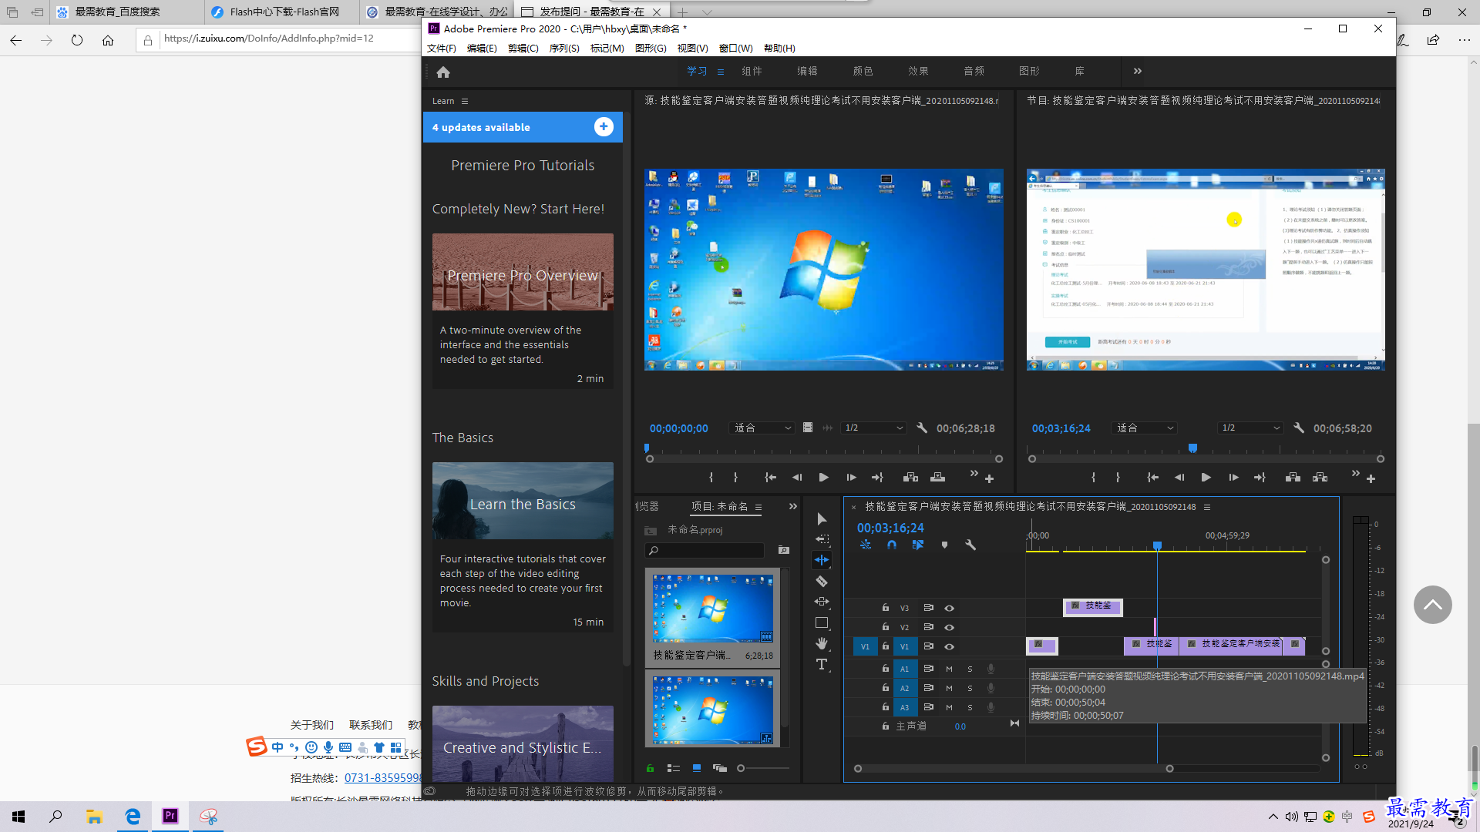Viewport: 1480px width, 832px height.
Task: Select the Selection arrow tool
Action: pyautogui.click(x=822, y=519)
